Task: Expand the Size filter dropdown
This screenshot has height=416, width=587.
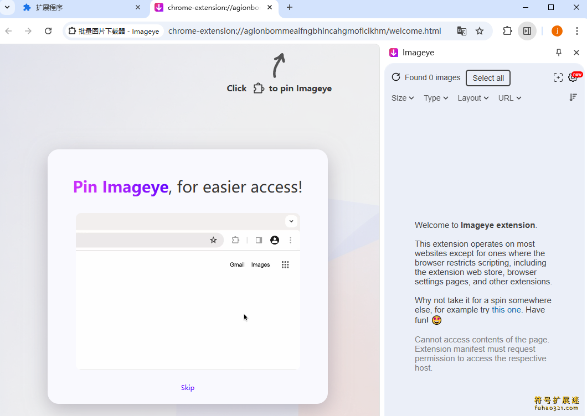Action: 403,98
